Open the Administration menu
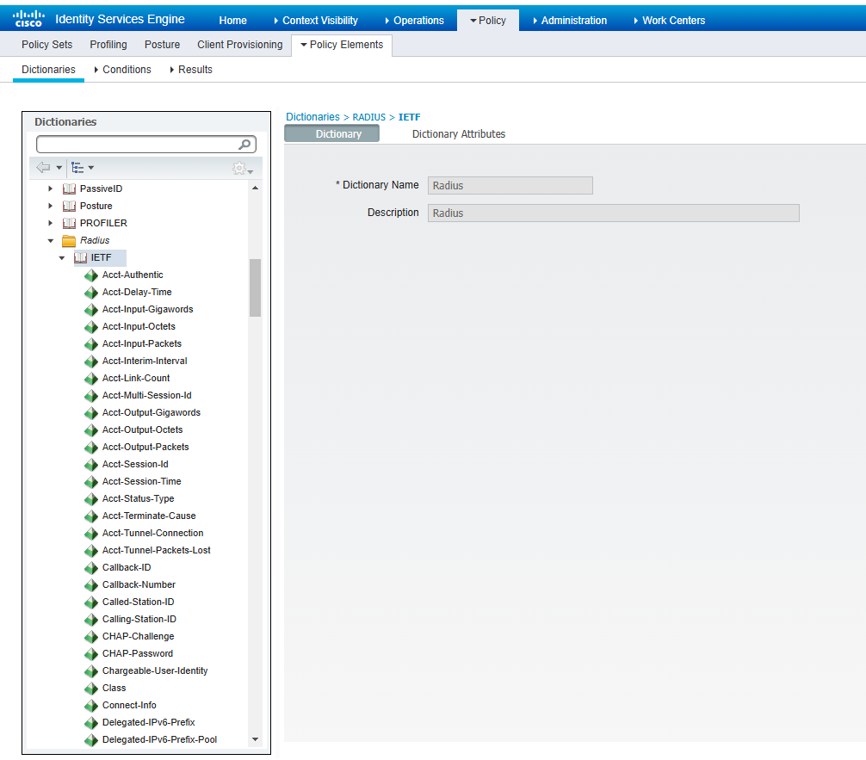This screenshot has height=760, width=866. pyautogui.click(x=573, y=21)
